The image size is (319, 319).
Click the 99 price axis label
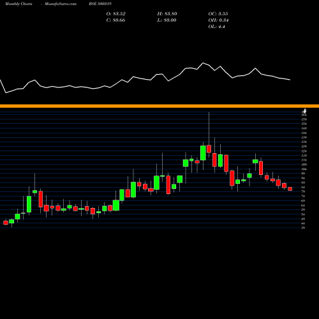point(303,174)
